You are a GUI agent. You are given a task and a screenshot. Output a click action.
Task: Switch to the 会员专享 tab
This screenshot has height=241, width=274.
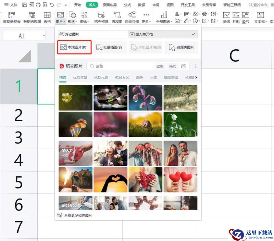coord(209,5)
